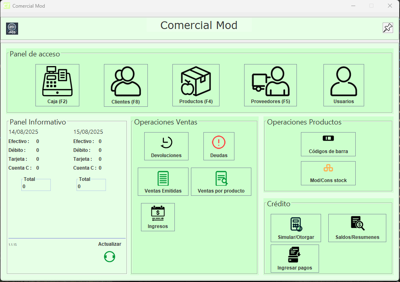The image size is (400, 282).
Task: Toggle the pin icon at top right
Action: click(388, 28)
